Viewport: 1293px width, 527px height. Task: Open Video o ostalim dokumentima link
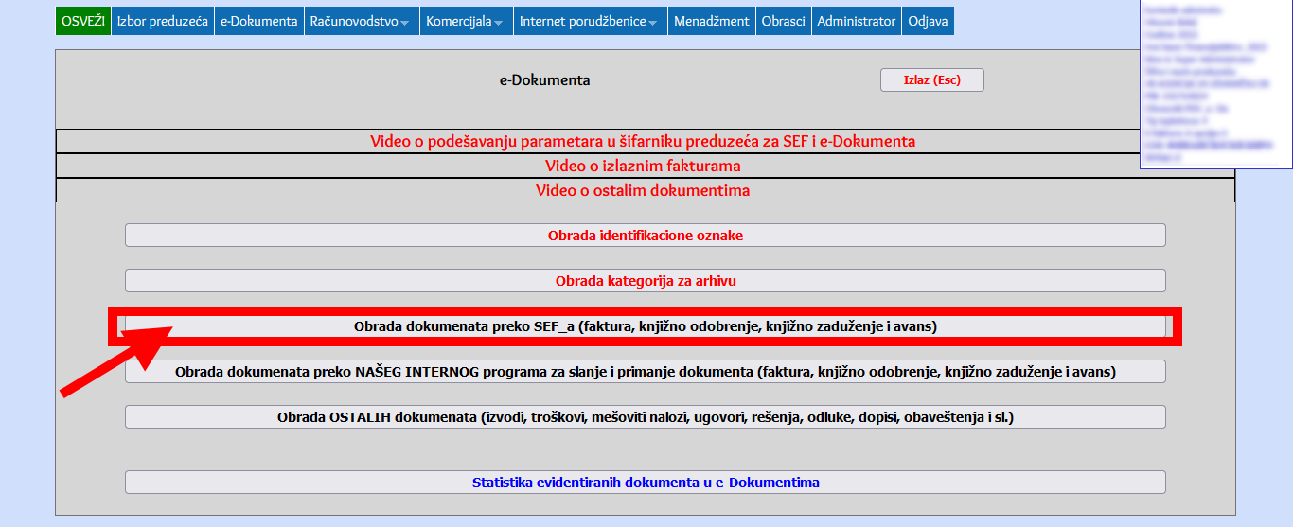pos(643,190)
